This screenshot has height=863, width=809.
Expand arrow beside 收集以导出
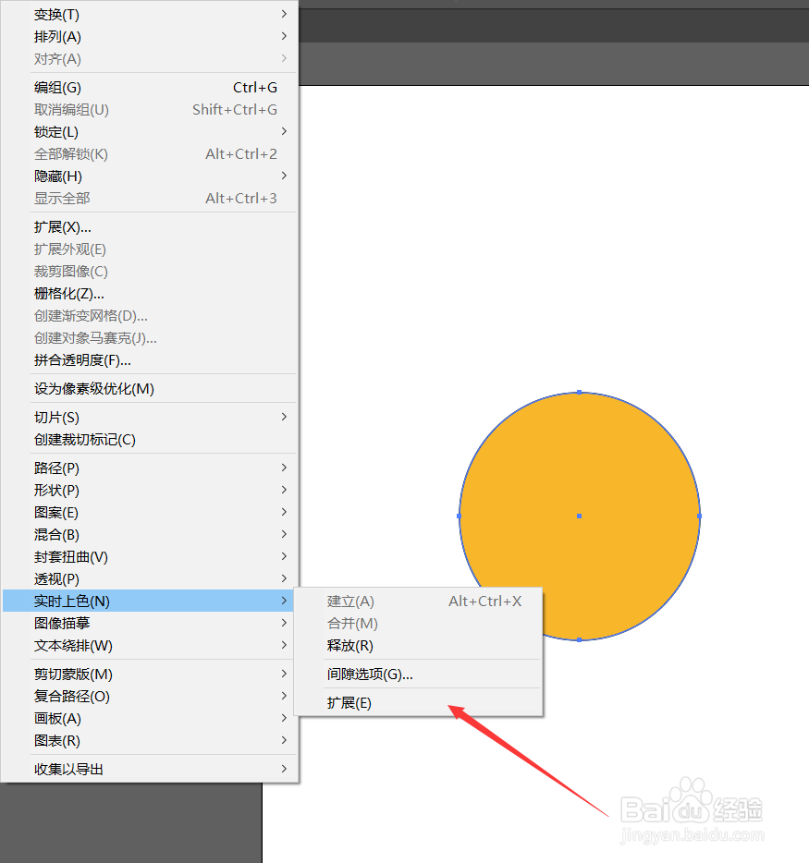[284, 769]
